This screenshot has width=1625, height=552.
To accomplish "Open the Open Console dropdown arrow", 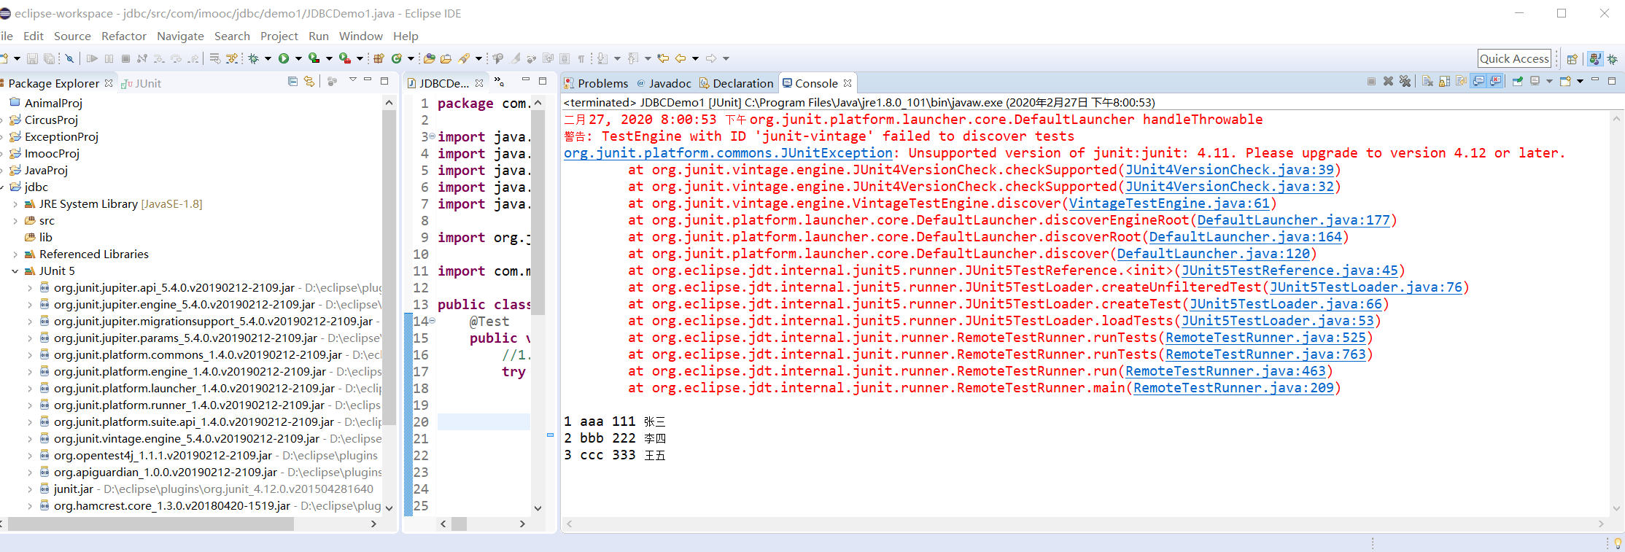I will [1580, 81].
